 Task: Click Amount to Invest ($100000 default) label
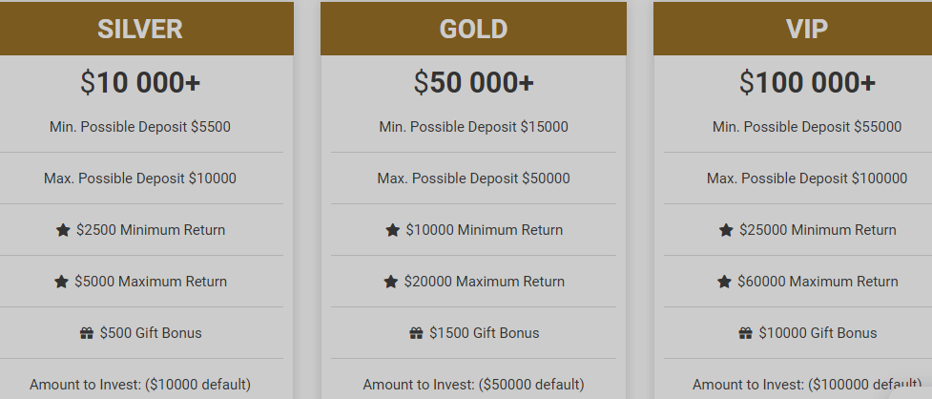coord(807,385)
